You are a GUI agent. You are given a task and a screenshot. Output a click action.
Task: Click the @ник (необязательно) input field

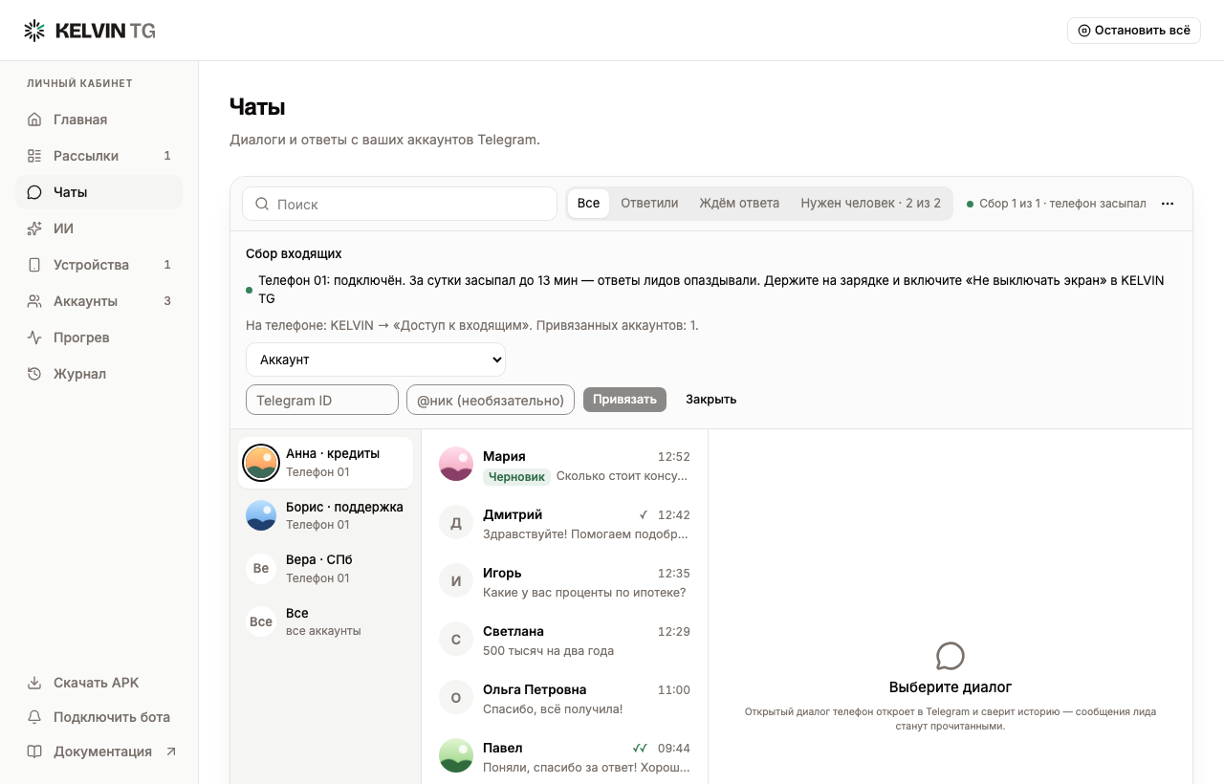click(491, 400)
